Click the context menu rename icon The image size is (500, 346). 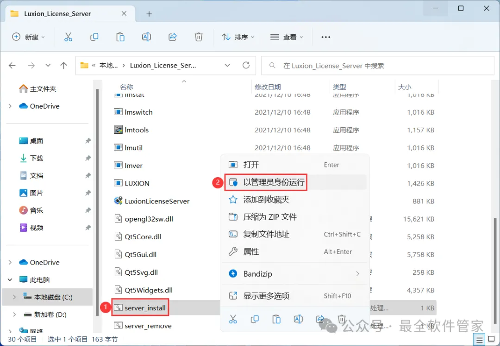coord(298,319)
